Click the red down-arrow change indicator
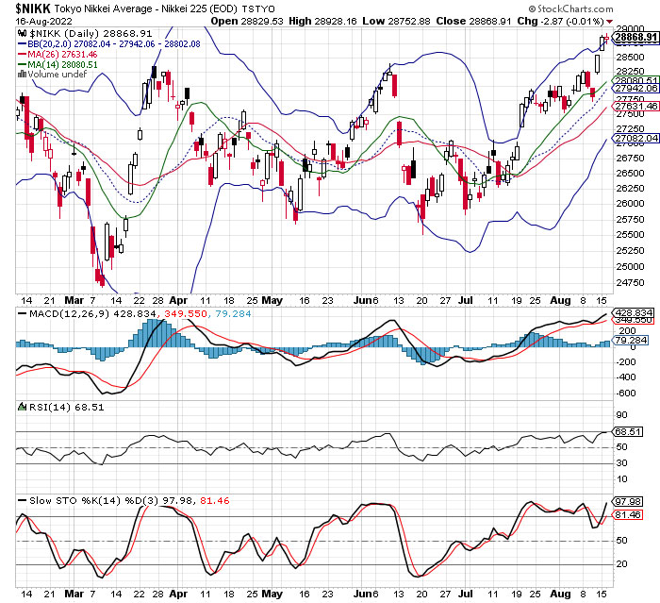The image size is (660, 603). (x=609, y=22)
